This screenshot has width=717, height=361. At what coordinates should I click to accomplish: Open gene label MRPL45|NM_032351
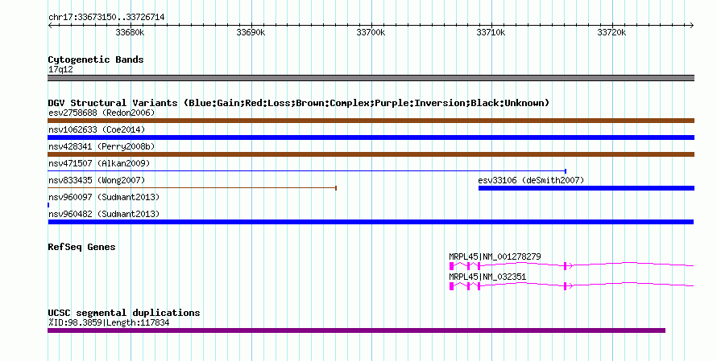[x=487, y=277]
